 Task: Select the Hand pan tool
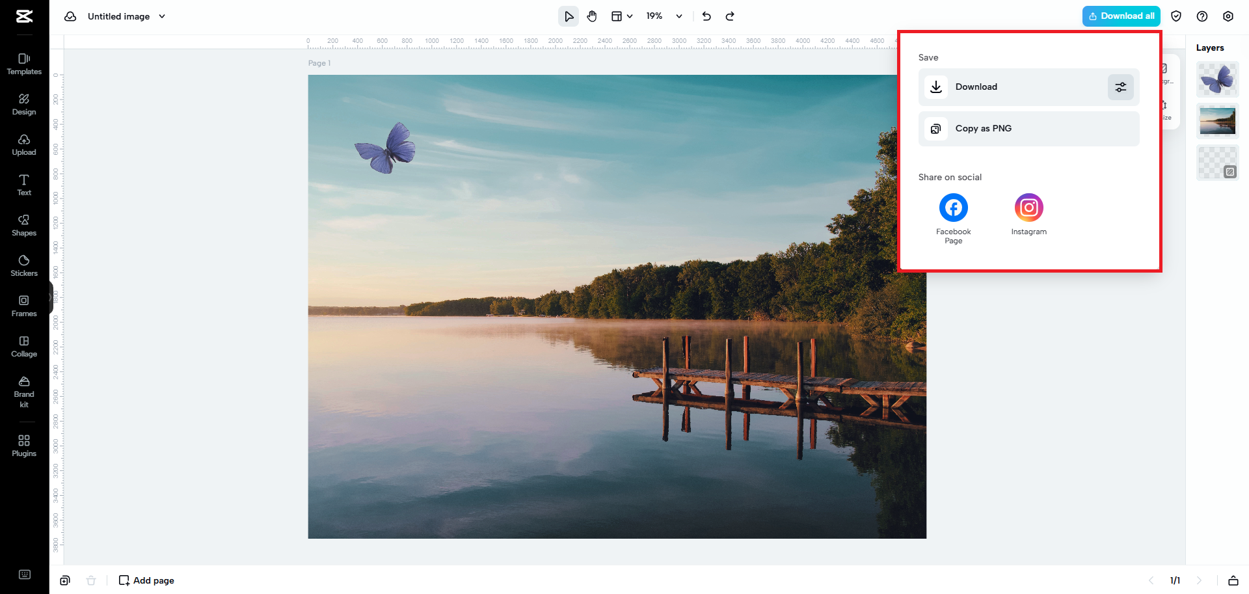tap(592, 16)
